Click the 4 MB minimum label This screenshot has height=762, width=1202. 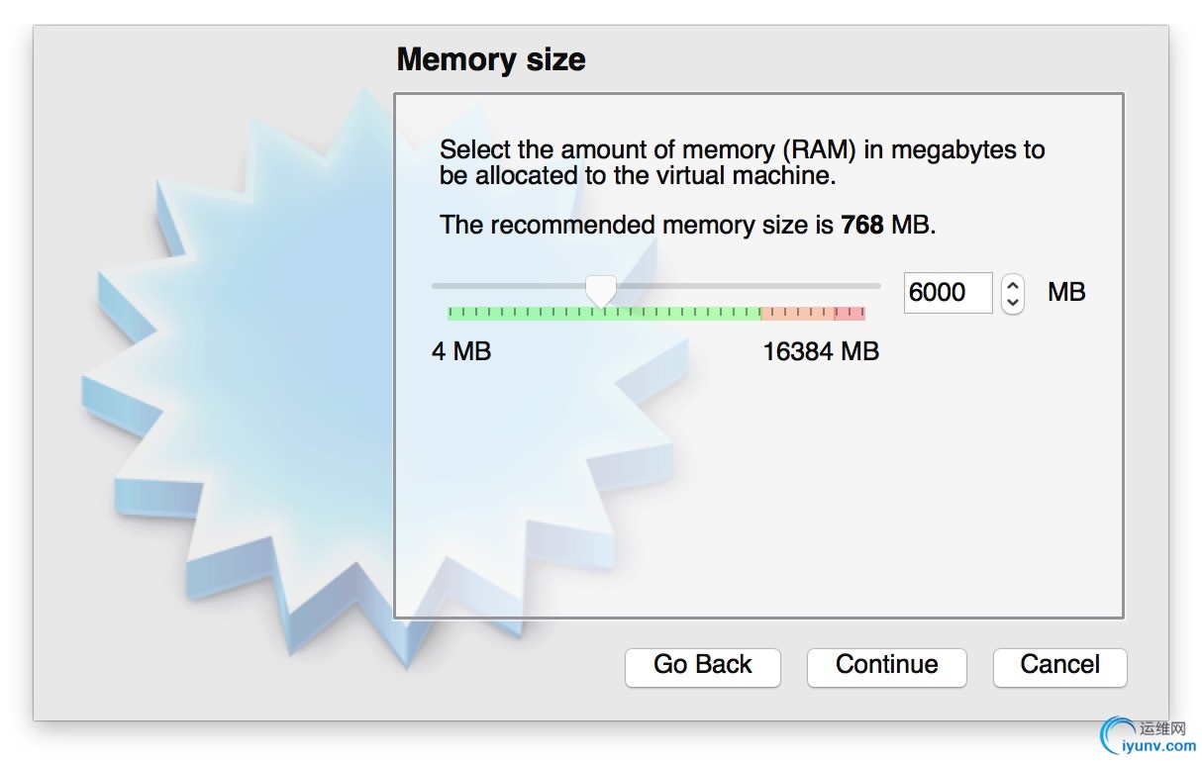[461, 351]
